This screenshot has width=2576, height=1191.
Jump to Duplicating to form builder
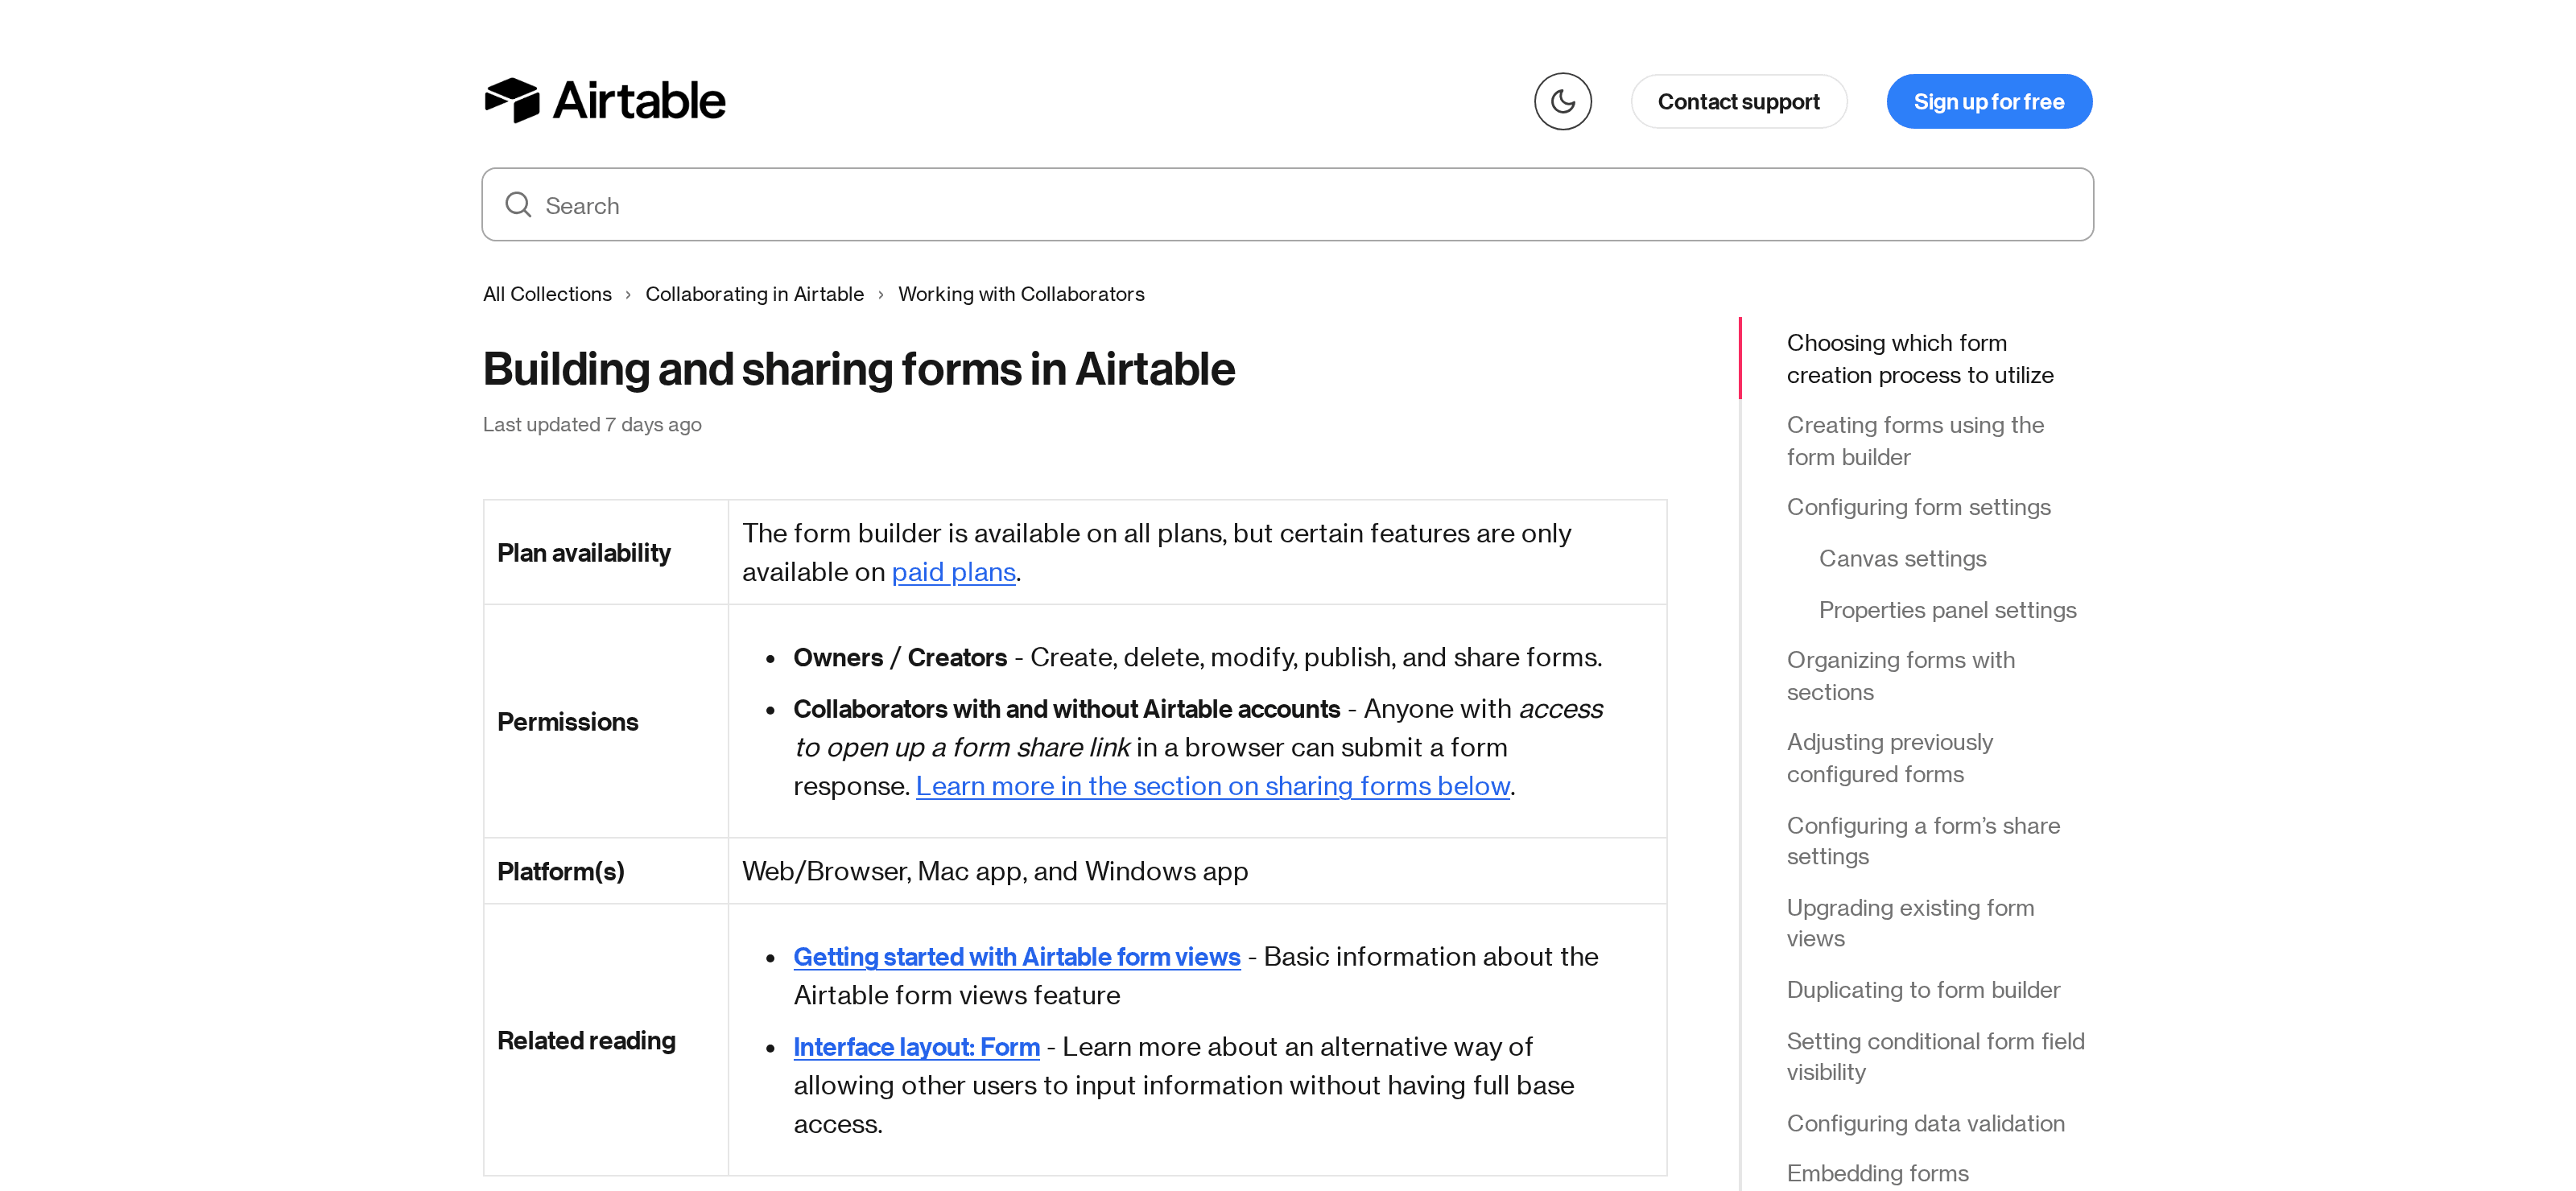click(x=1923, y=990)
